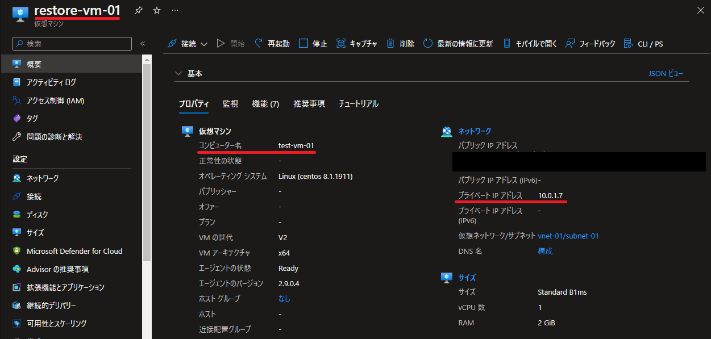The image size is (711, 339).
Task: Click the 構成 link for DNS 名
Action: tap(545, 251)
